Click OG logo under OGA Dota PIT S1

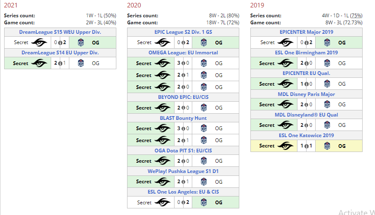click(x=204, y=161)
